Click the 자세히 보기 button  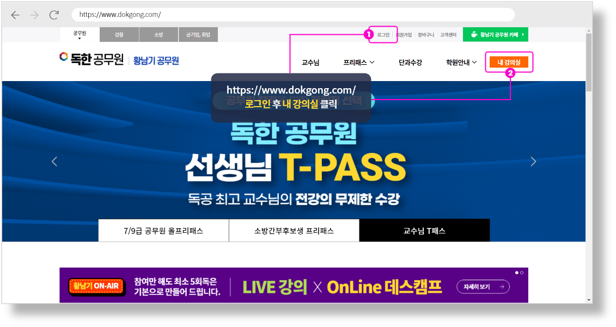(483, 287)
